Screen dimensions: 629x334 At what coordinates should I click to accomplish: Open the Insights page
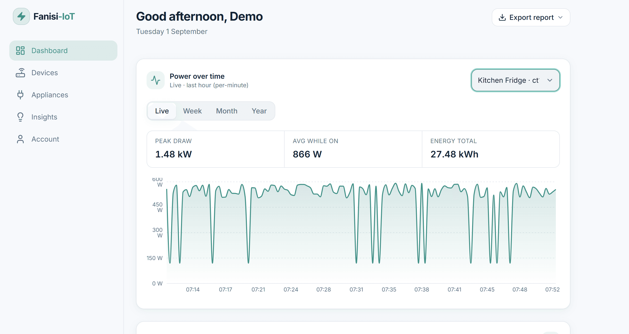63,117
